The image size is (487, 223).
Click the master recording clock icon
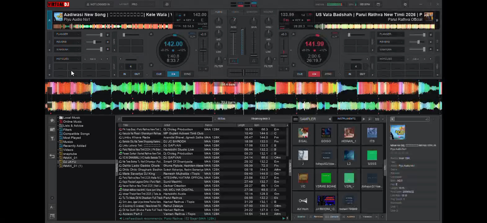coord(378,4)
